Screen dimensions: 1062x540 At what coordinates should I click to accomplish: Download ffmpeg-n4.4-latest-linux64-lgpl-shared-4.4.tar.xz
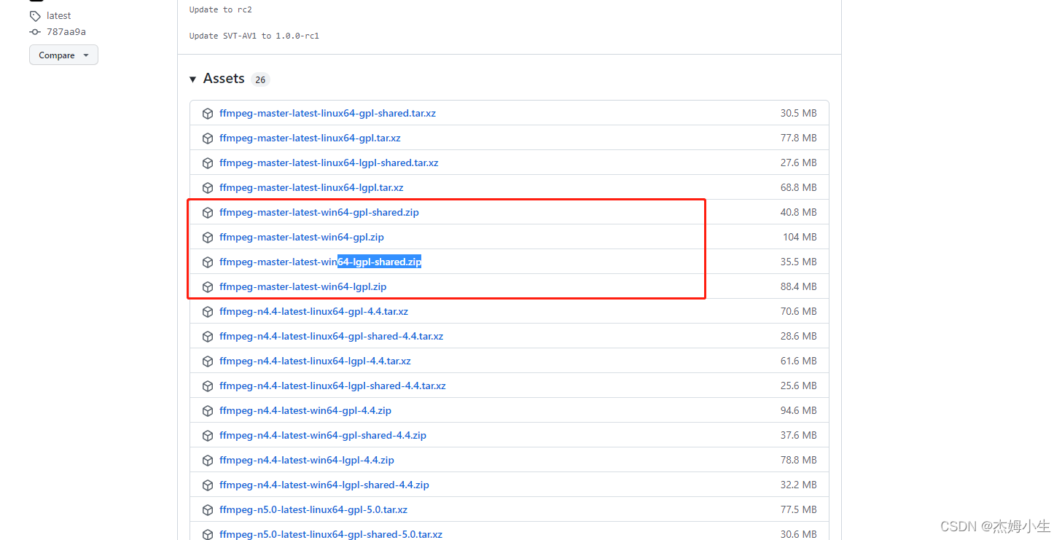click(332, 386)
